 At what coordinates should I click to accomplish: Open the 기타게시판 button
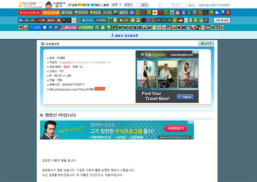point(222,20)
